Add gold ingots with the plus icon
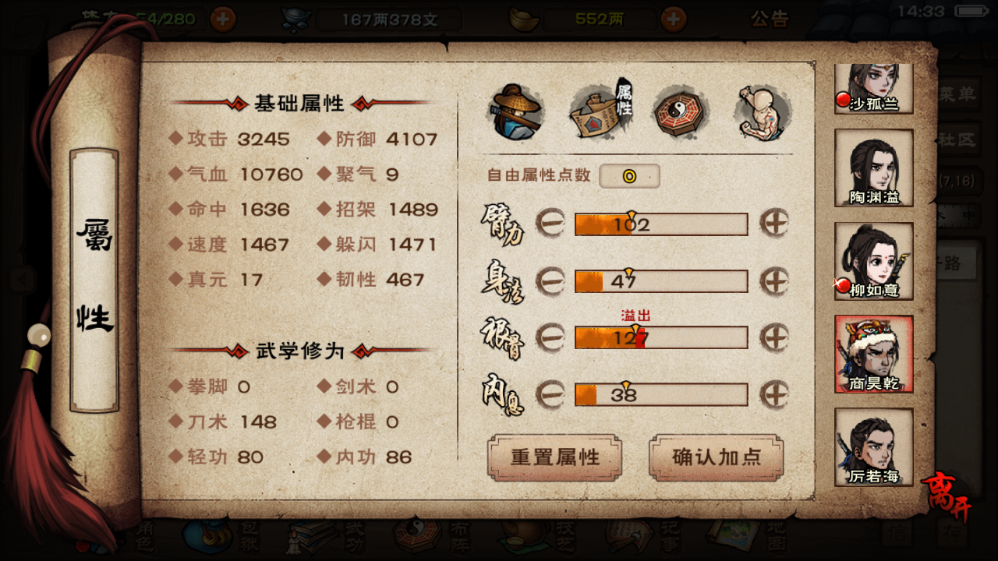 pos(674,18)
